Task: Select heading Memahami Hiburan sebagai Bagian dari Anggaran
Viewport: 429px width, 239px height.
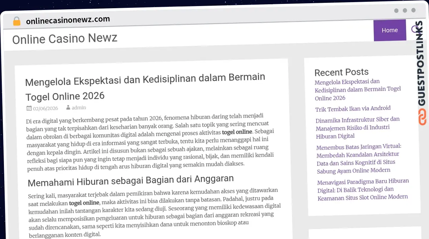Action: point(131,180)
